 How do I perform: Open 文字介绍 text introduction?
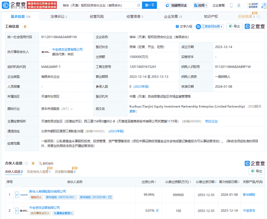click(184, 27)
